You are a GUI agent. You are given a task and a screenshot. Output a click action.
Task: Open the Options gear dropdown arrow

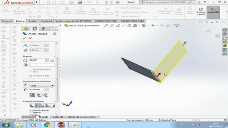tap(122, 2)
